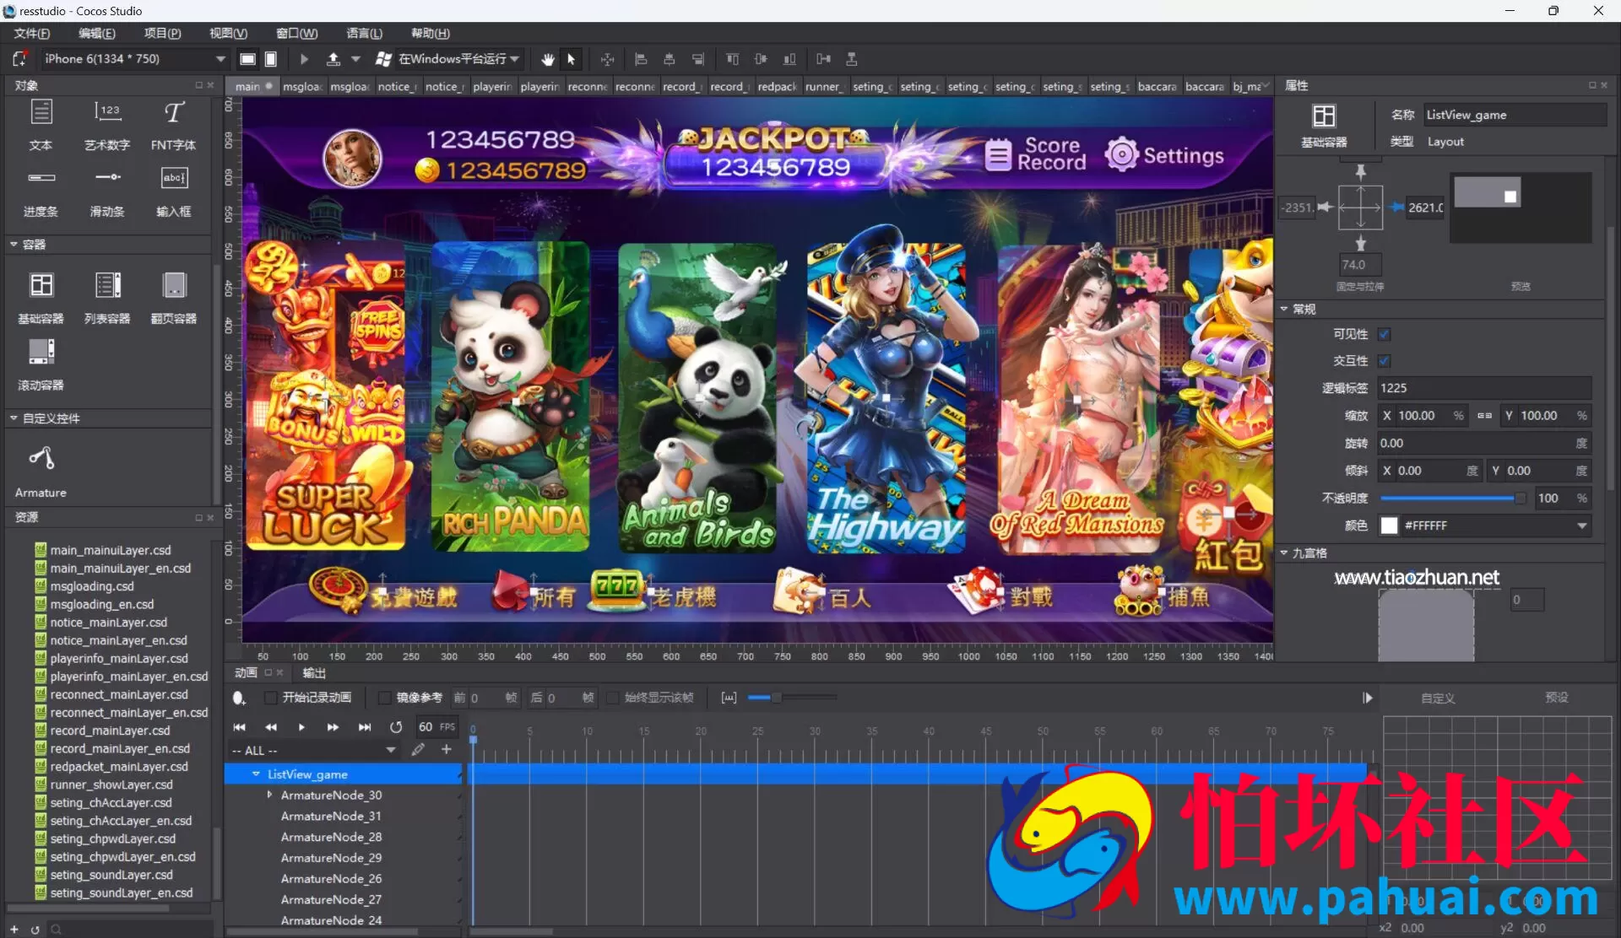The height and width of the screenshot is (938, 1621).
Task: Select the FNT字体 font widget
Action: pos(173,125)
